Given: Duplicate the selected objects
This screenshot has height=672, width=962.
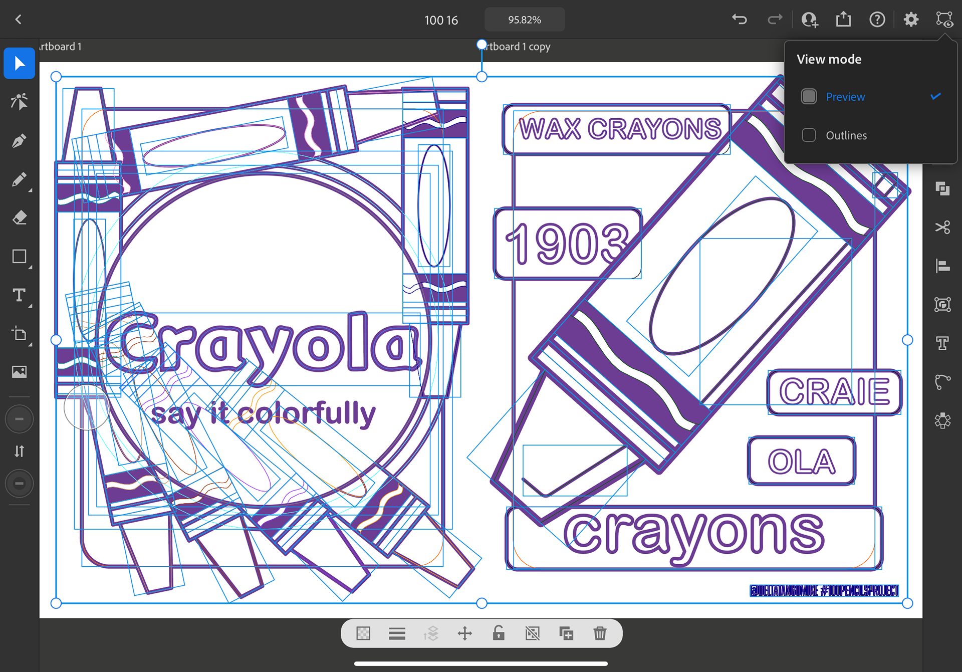Looking at the screenshot, I should click(x=566, y=633).
